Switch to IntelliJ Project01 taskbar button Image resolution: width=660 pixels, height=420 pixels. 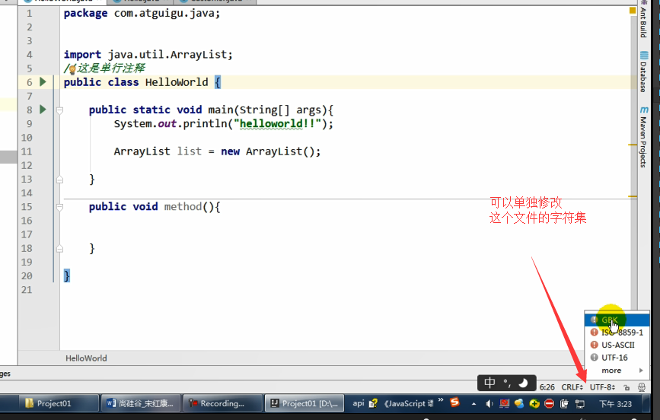304,403
